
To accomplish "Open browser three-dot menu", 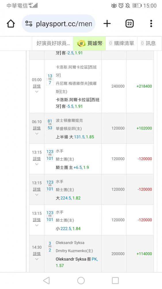I will click(x=151, y=24).
